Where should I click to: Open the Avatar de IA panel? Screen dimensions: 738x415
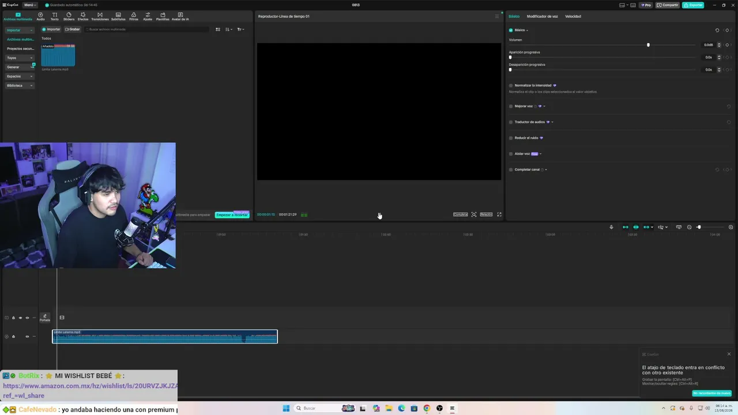click(x=180, y=16)
